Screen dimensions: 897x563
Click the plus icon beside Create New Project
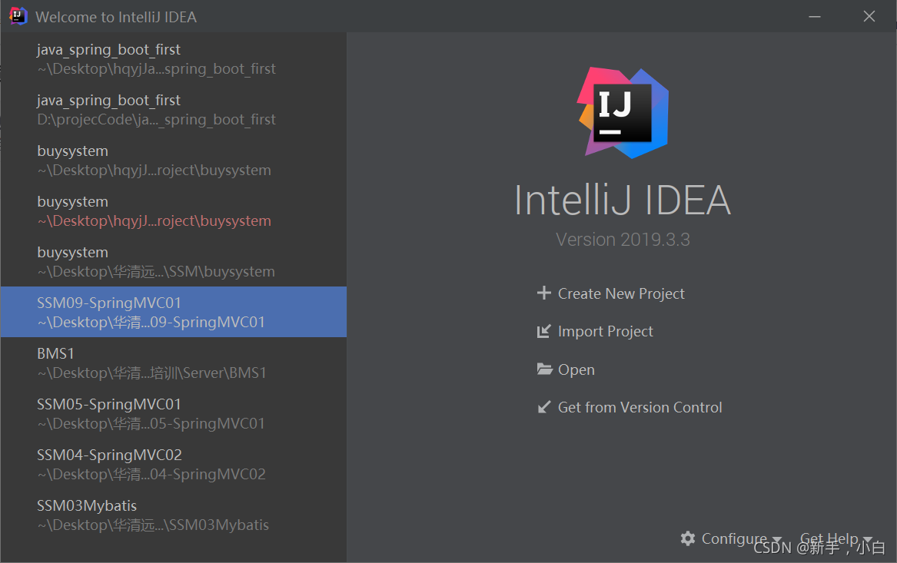pos(543,293)
